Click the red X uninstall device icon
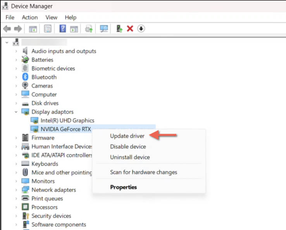Viewport: 286px width, 230px height. pos(130,29)
